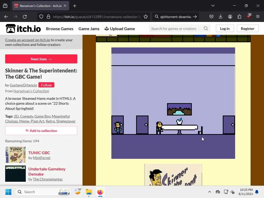Click the Pixel Art tag link
Image resolution: width=264 pixels, height=198 pixels.
click(37, 121)
